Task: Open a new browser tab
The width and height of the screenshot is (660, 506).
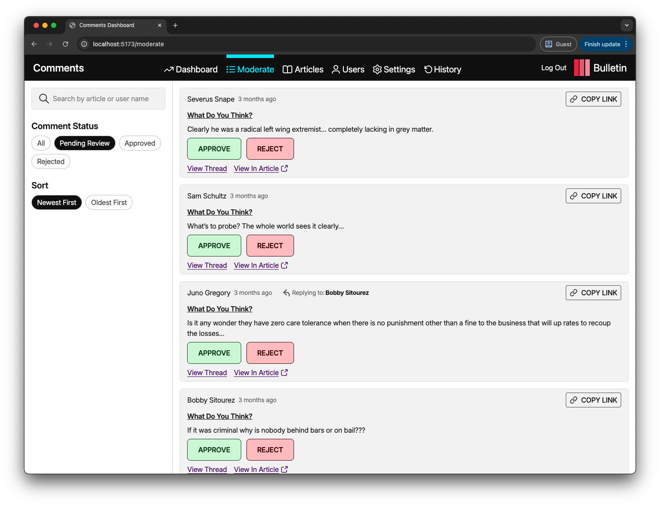Action: [x=175, y=25]
